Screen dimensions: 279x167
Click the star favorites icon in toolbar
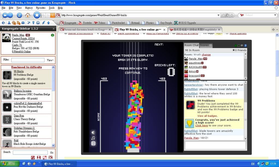coord(37,15)
